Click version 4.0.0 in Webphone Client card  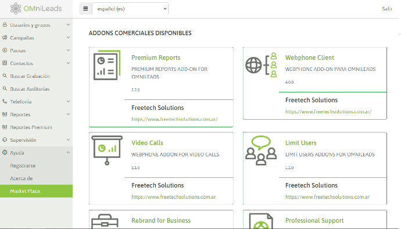(x=289, y=82)
